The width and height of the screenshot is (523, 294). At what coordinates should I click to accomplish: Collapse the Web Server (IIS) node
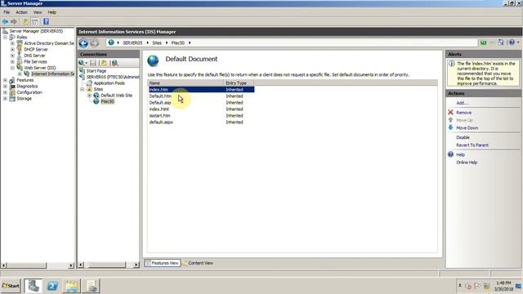click(x=12, y=68)
